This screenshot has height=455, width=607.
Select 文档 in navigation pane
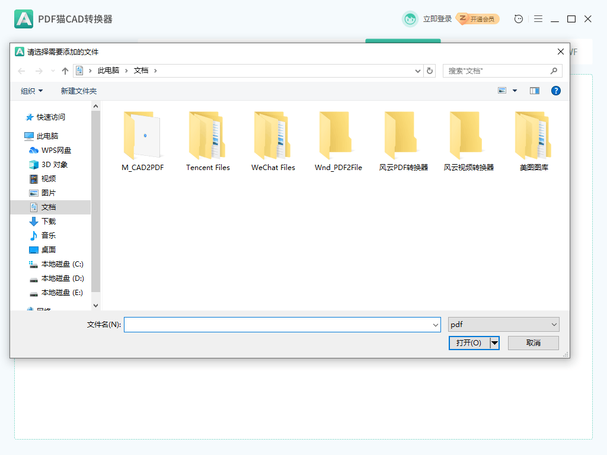[50, 207]
